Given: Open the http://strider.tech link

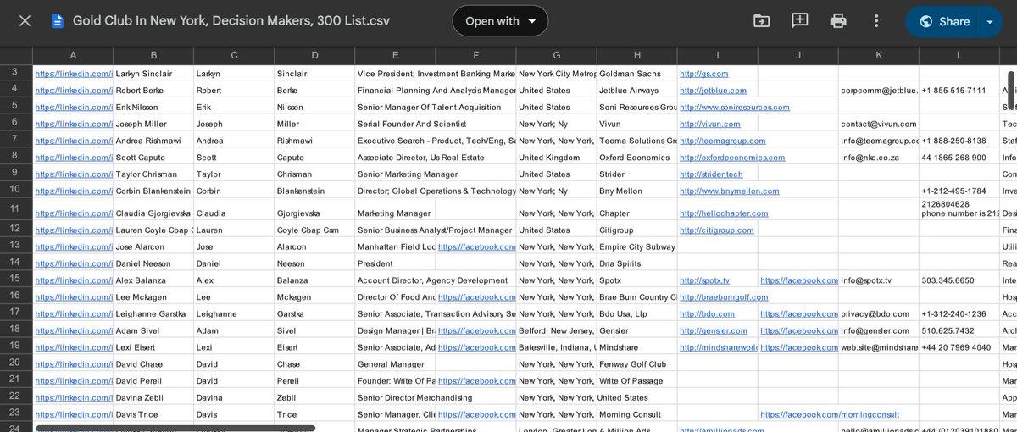Looking at the screenshot, I should coord(711,174).
